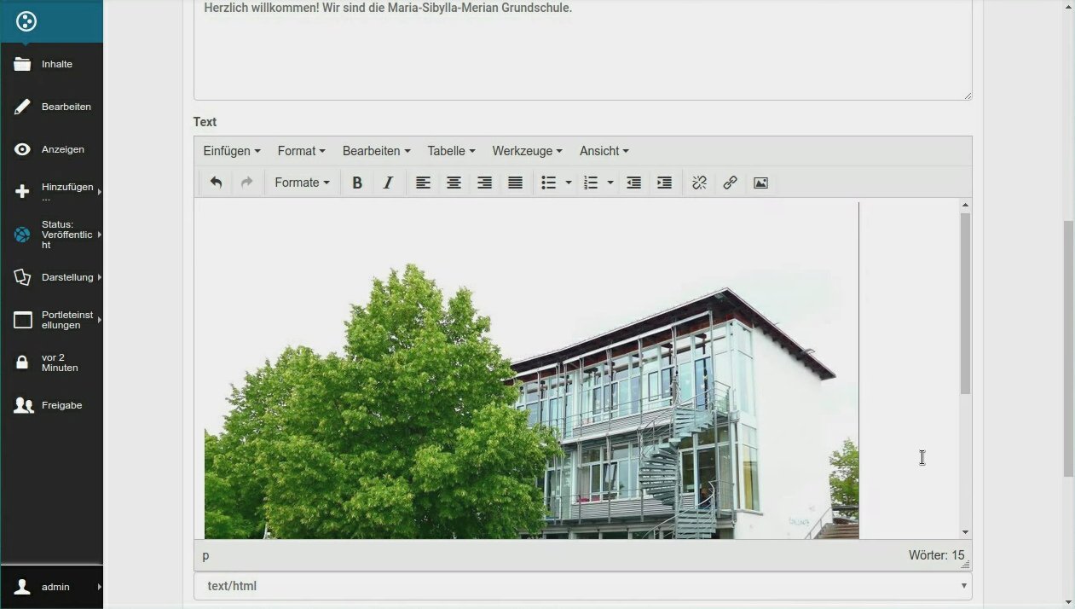Insert or edit a link
Screen dimensions: 1075x609
coord(730,183)
